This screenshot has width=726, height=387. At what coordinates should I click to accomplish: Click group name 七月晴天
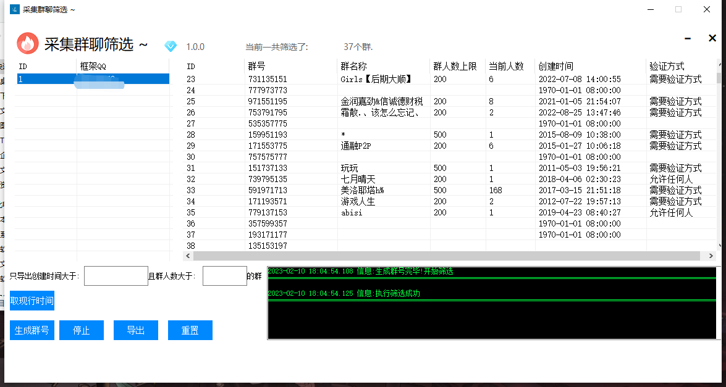point(358,179)
